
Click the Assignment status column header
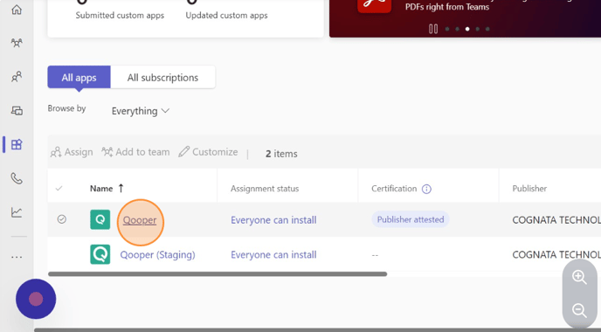pyautogui.click(x=265, y=189)
